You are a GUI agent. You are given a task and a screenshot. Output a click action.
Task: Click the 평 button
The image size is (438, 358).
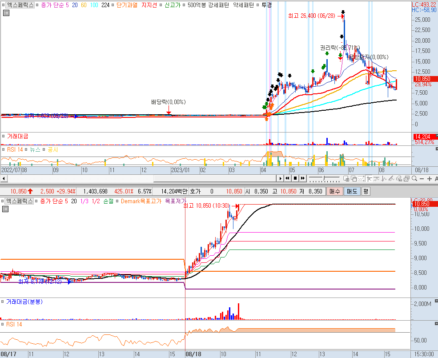point(366,191)
